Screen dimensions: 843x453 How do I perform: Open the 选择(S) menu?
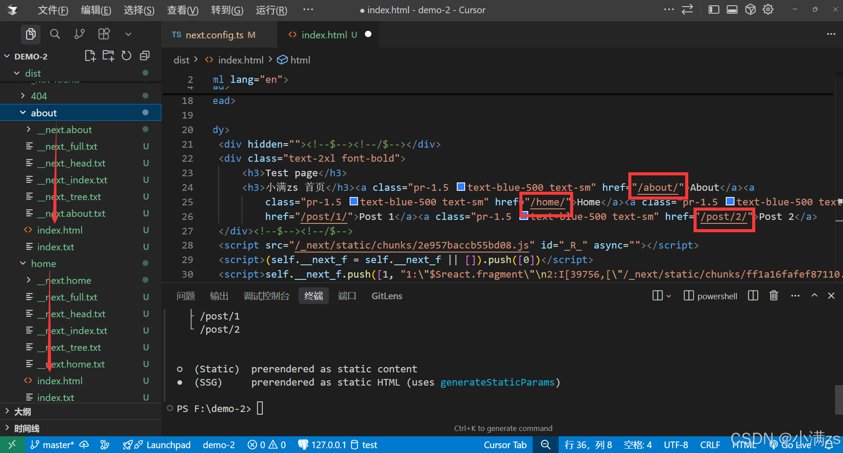tap(139, 10)
